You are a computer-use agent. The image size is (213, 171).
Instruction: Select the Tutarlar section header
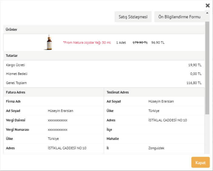coord(12,56)
